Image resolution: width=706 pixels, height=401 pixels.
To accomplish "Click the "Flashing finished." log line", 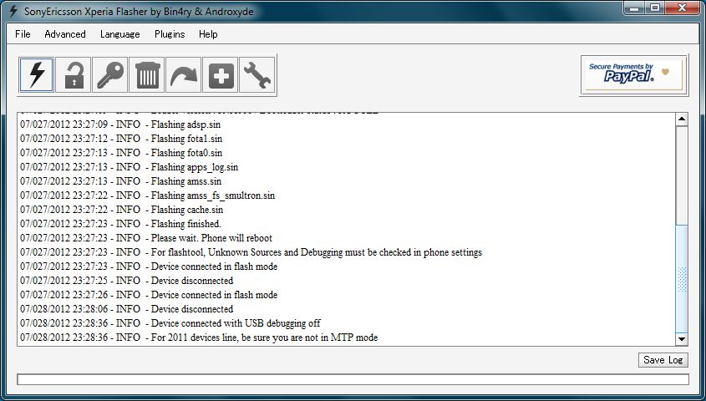I will coord(185,224).
